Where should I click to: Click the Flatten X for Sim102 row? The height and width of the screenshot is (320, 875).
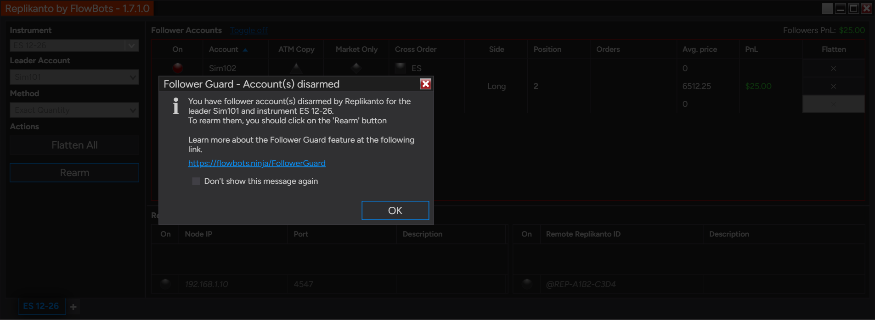pyautogui.click(x=834, y=68)
